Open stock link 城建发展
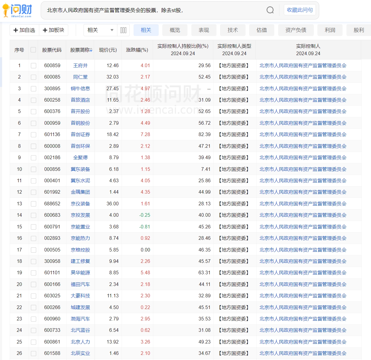The image size is (371, 360). tap(81, 307)
